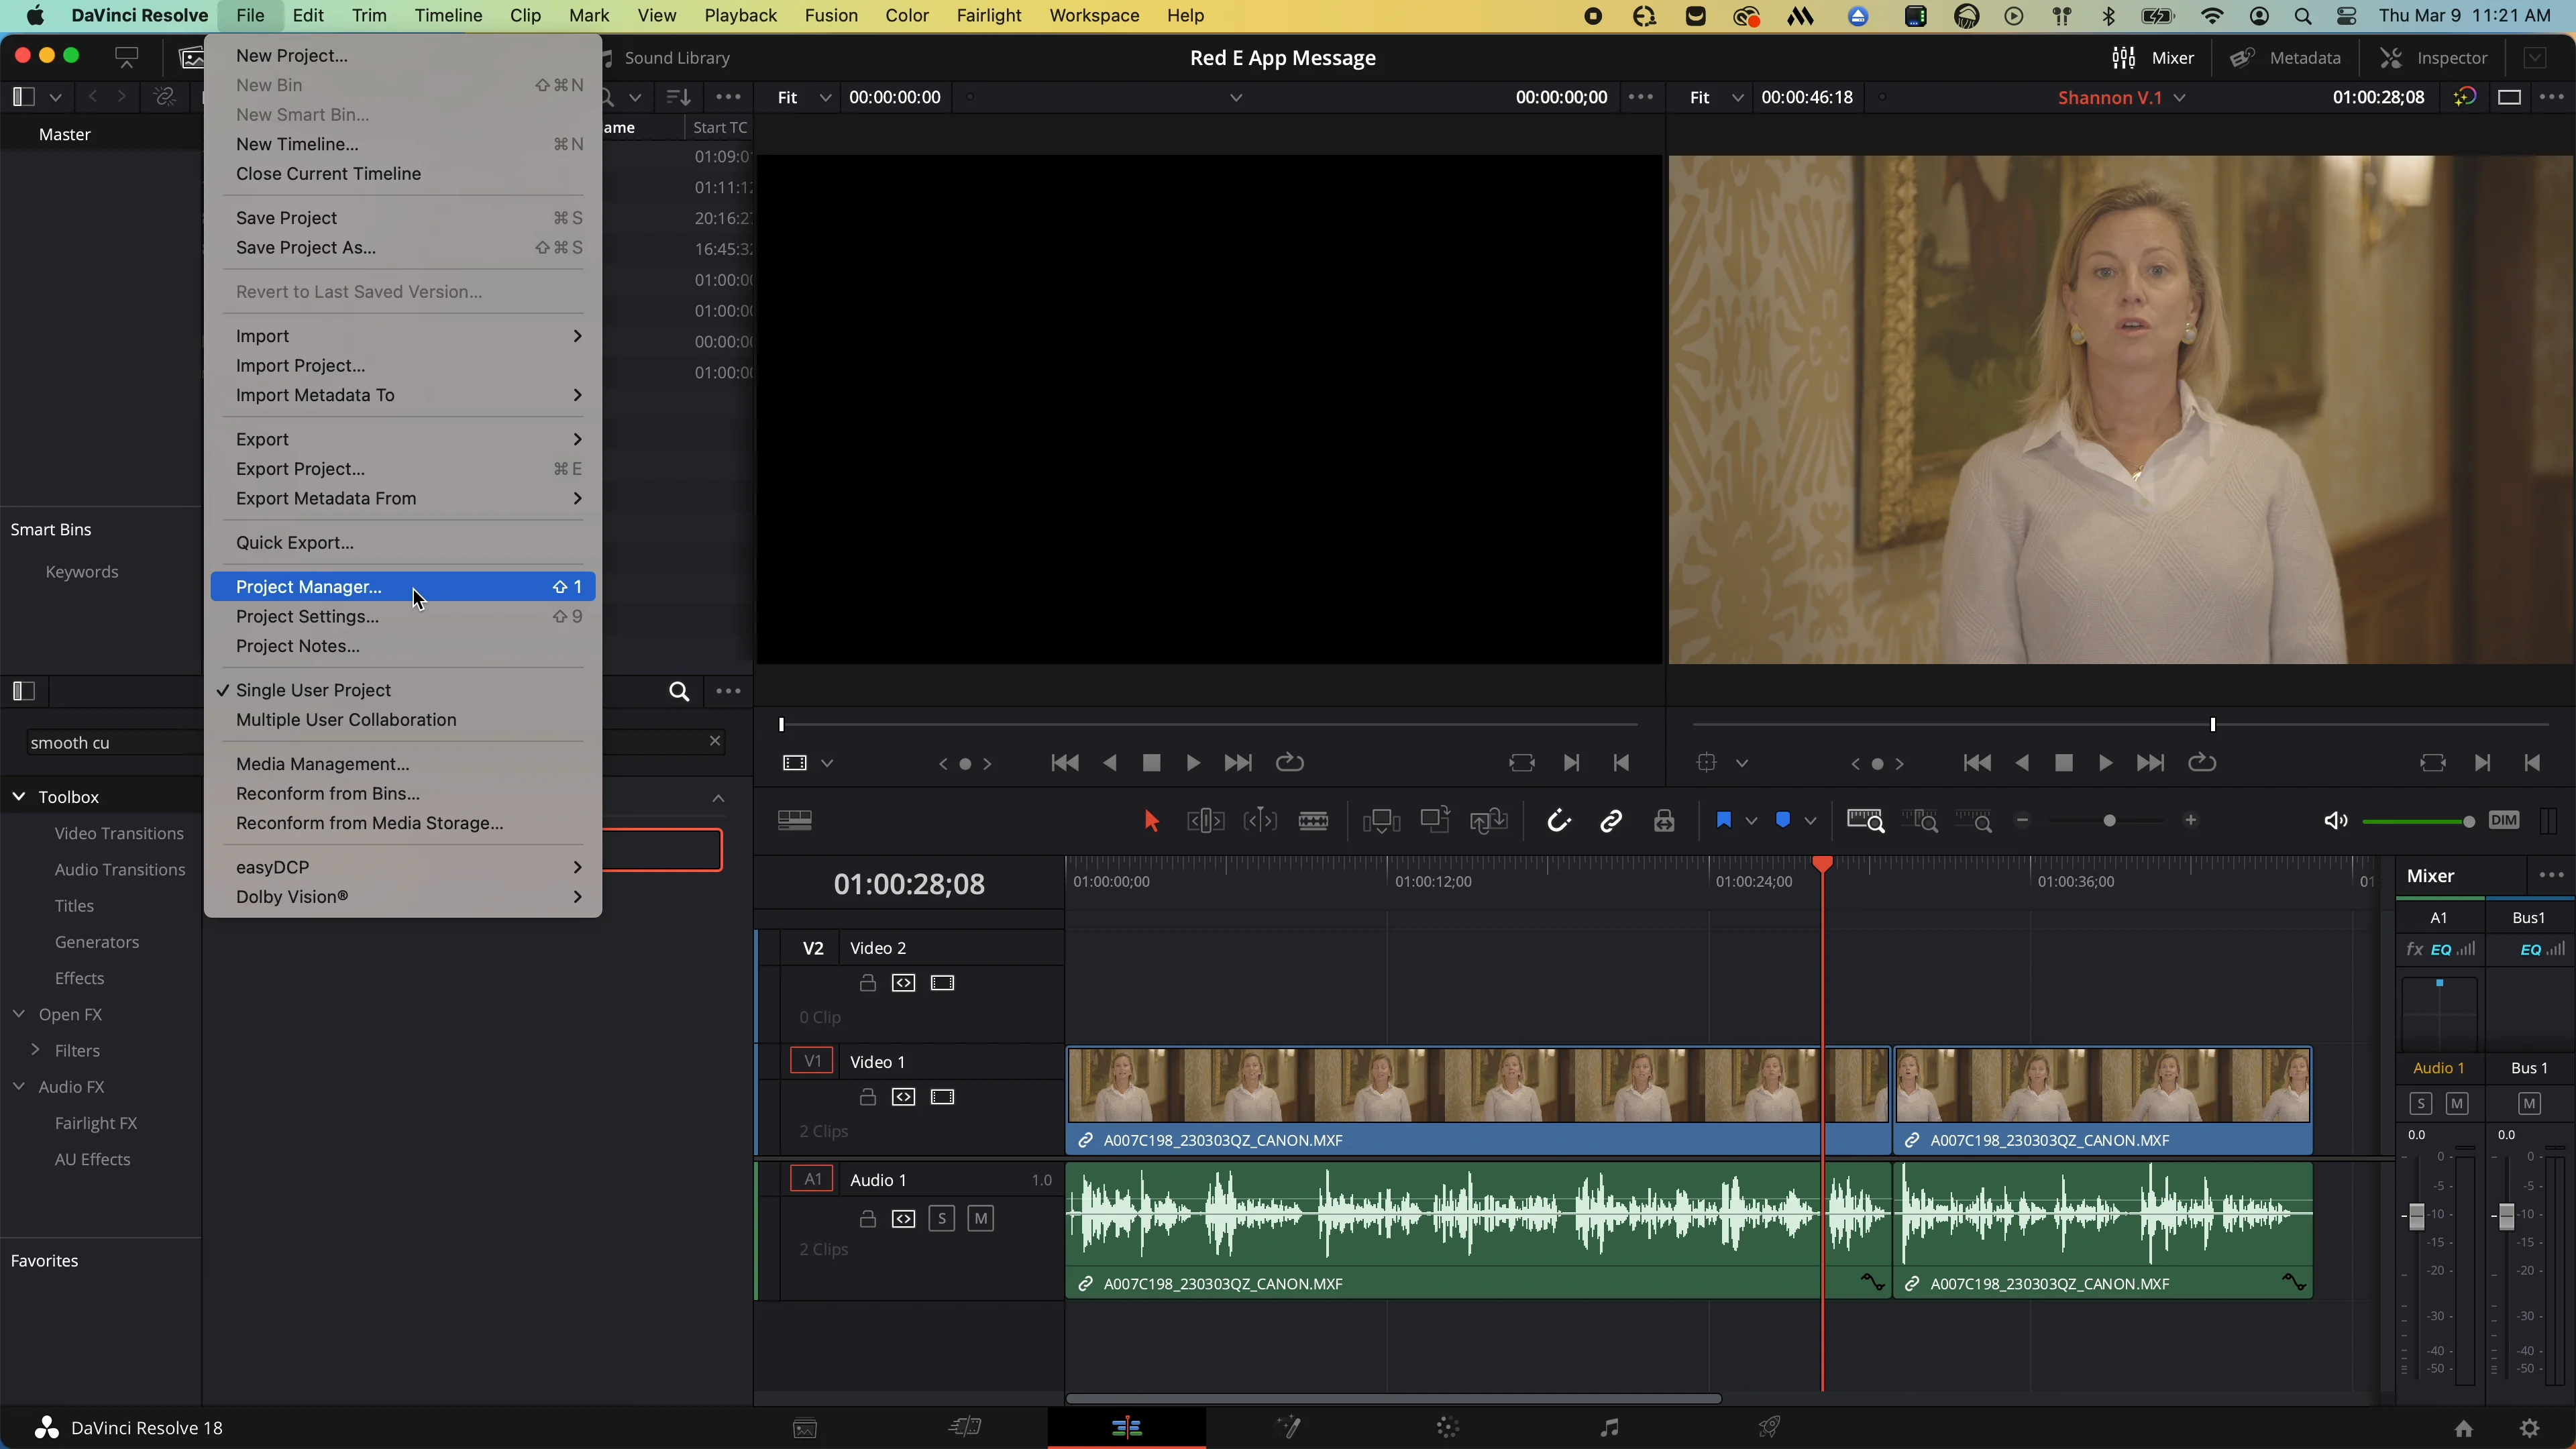
Task: Open the Trim menu in the menu bar
Action: pyautogui.click(x=370, y=15)
